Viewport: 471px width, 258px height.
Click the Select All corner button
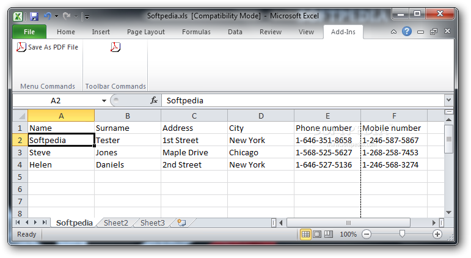click(20, 116)
